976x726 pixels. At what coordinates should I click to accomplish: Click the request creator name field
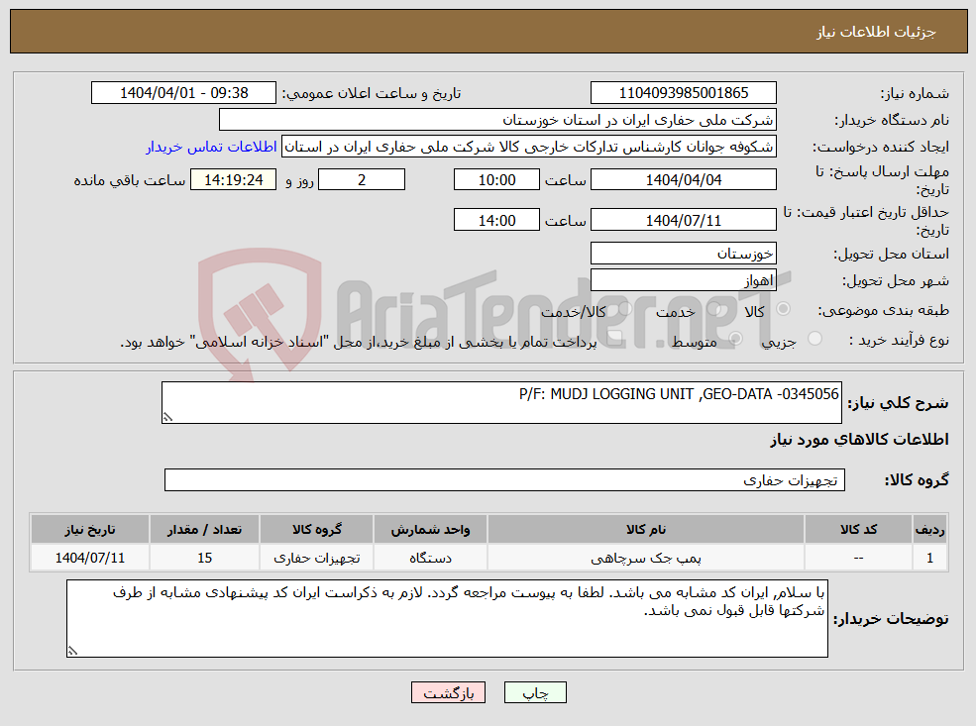coord(529,147)
